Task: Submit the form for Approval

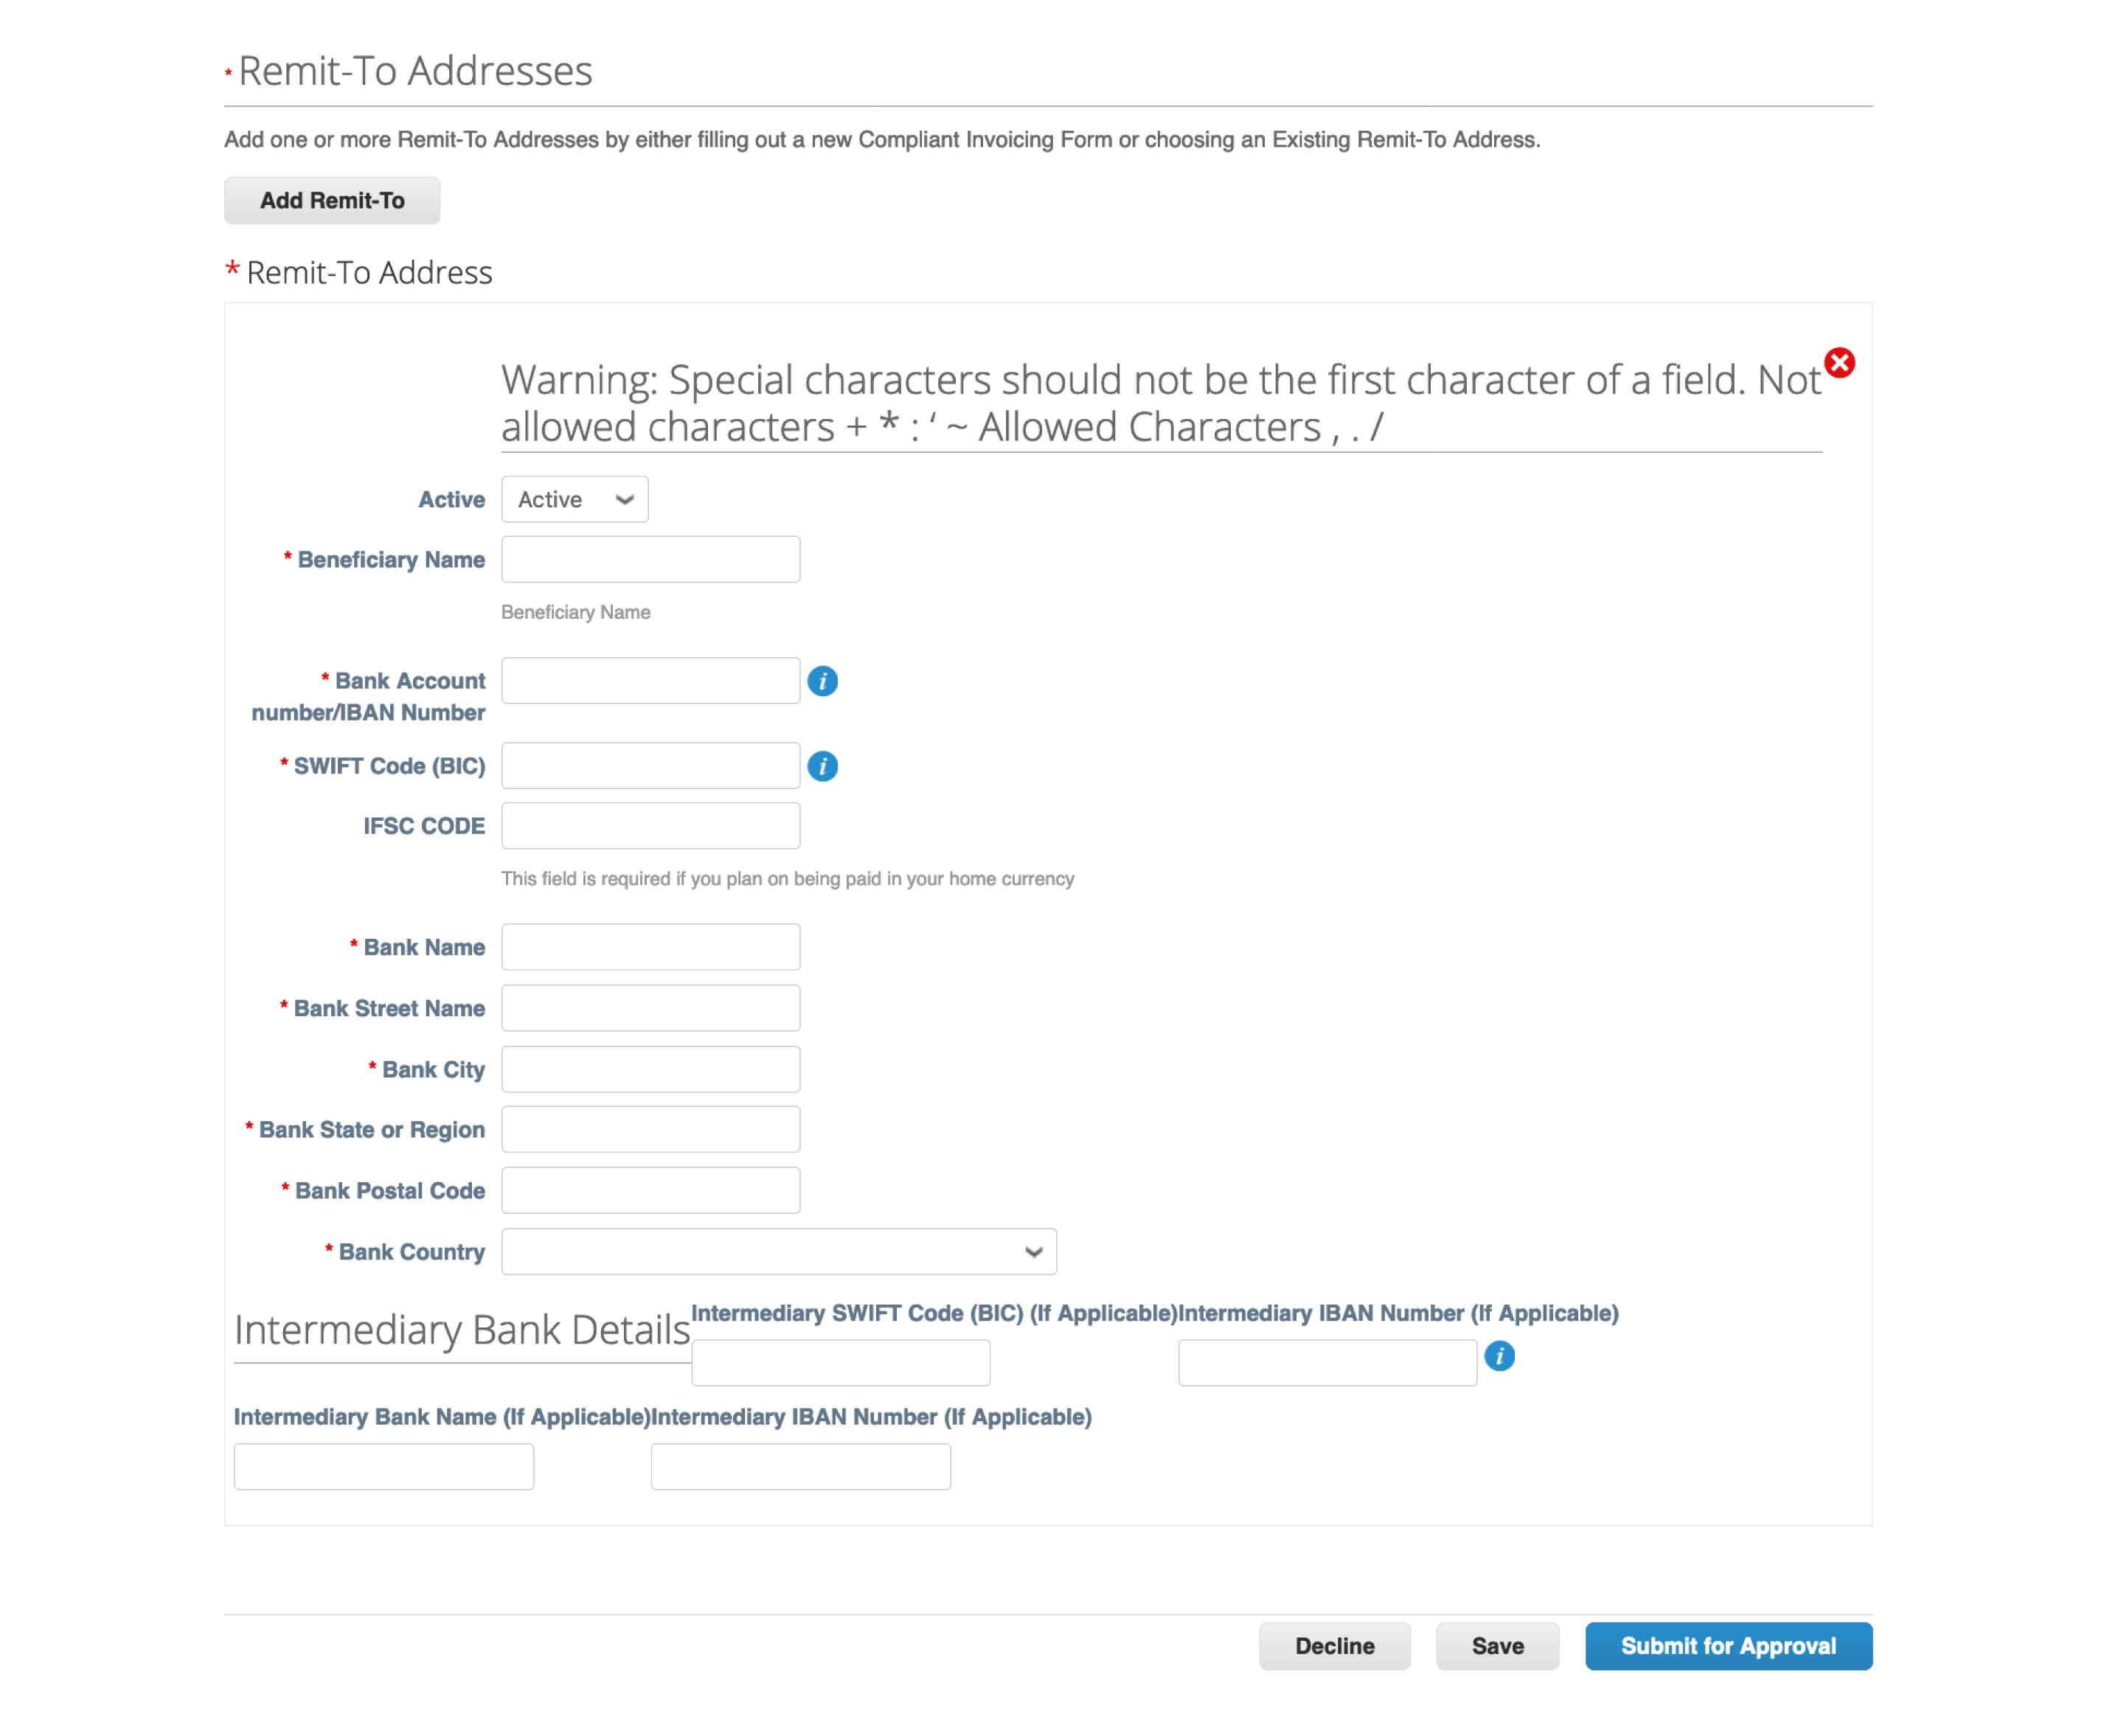Action: click(1728, 1645)
